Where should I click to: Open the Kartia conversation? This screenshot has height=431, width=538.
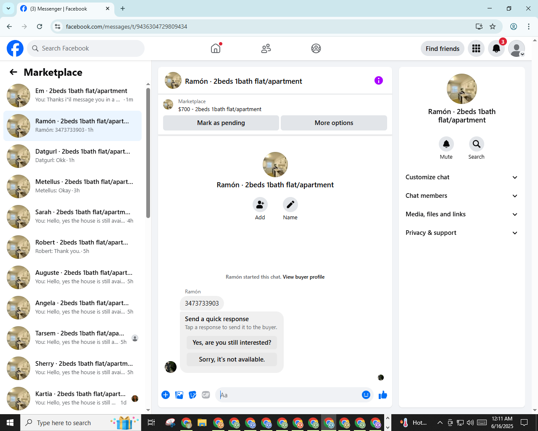click(72, 399)
